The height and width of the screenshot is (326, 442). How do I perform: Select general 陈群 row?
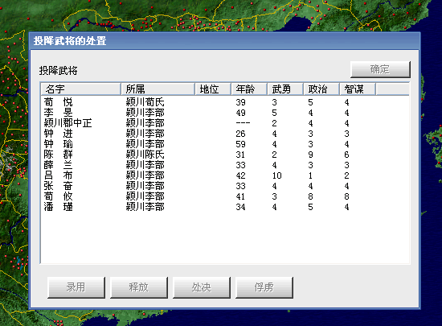click(x=225, y=155)
